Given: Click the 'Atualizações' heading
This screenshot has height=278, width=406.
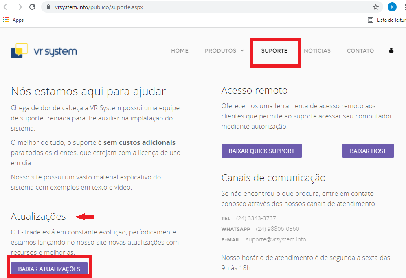Looking at the screenshot, I should (38, 217).
